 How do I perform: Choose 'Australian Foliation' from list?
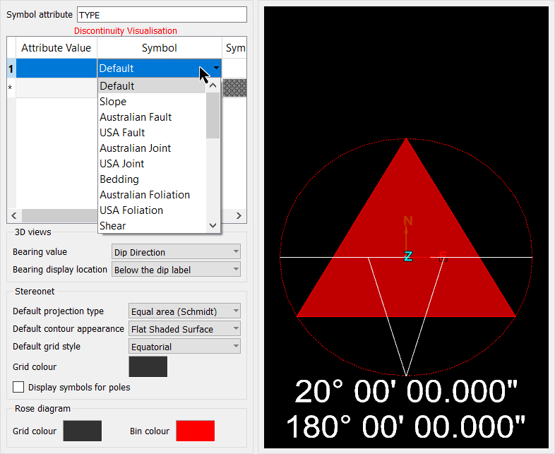145,195
